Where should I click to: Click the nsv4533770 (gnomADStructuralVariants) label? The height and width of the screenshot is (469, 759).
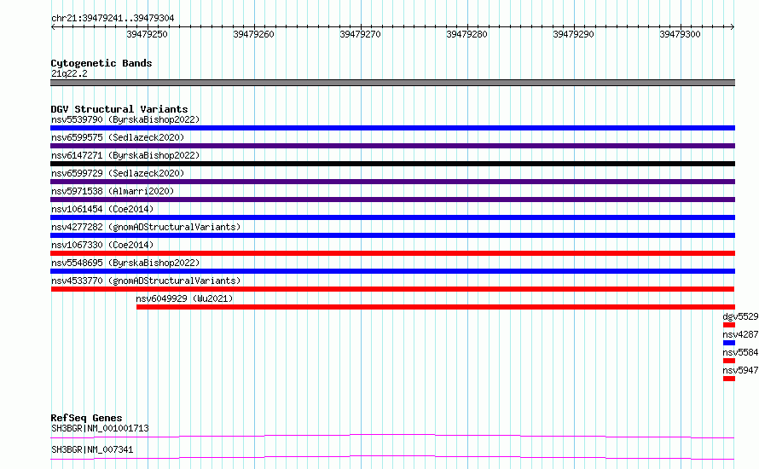[146, 281]
